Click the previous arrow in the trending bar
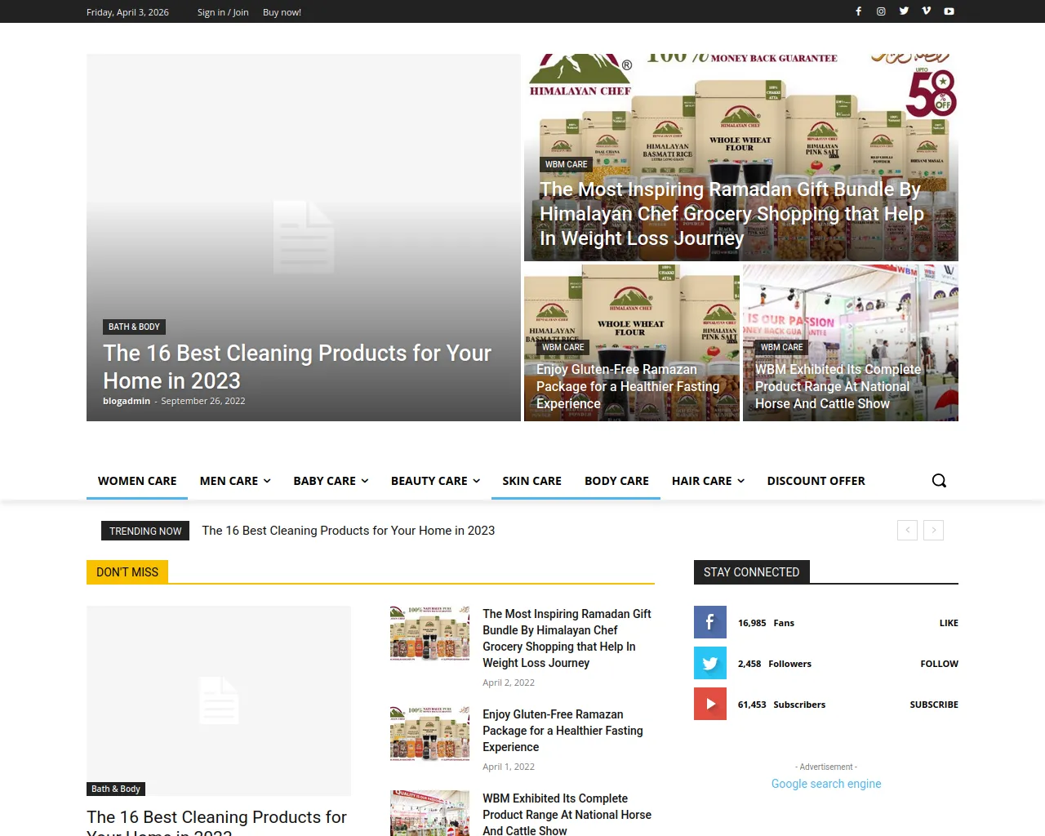This screenshot has height=836, width=1045. tap(907, 530)
